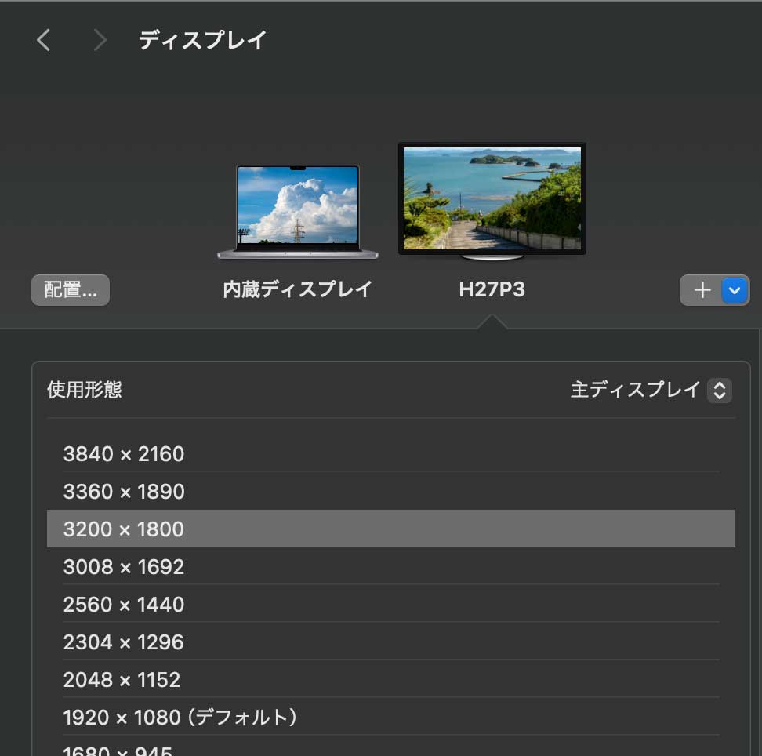This screenshot has height=756, width=762.
Task: Select the 内蔵ディスプレイ label
Action: coord(298,289)
